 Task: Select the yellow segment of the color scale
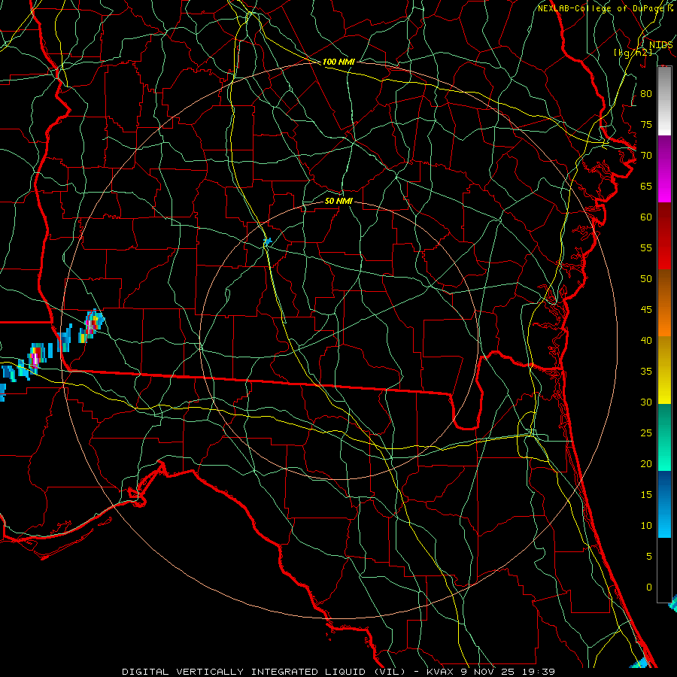coord(664,370)
